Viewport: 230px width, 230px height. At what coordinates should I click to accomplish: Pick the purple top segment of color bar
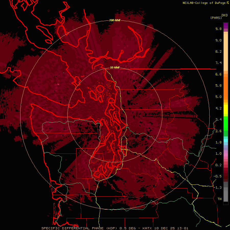click(x=226, y=26)
